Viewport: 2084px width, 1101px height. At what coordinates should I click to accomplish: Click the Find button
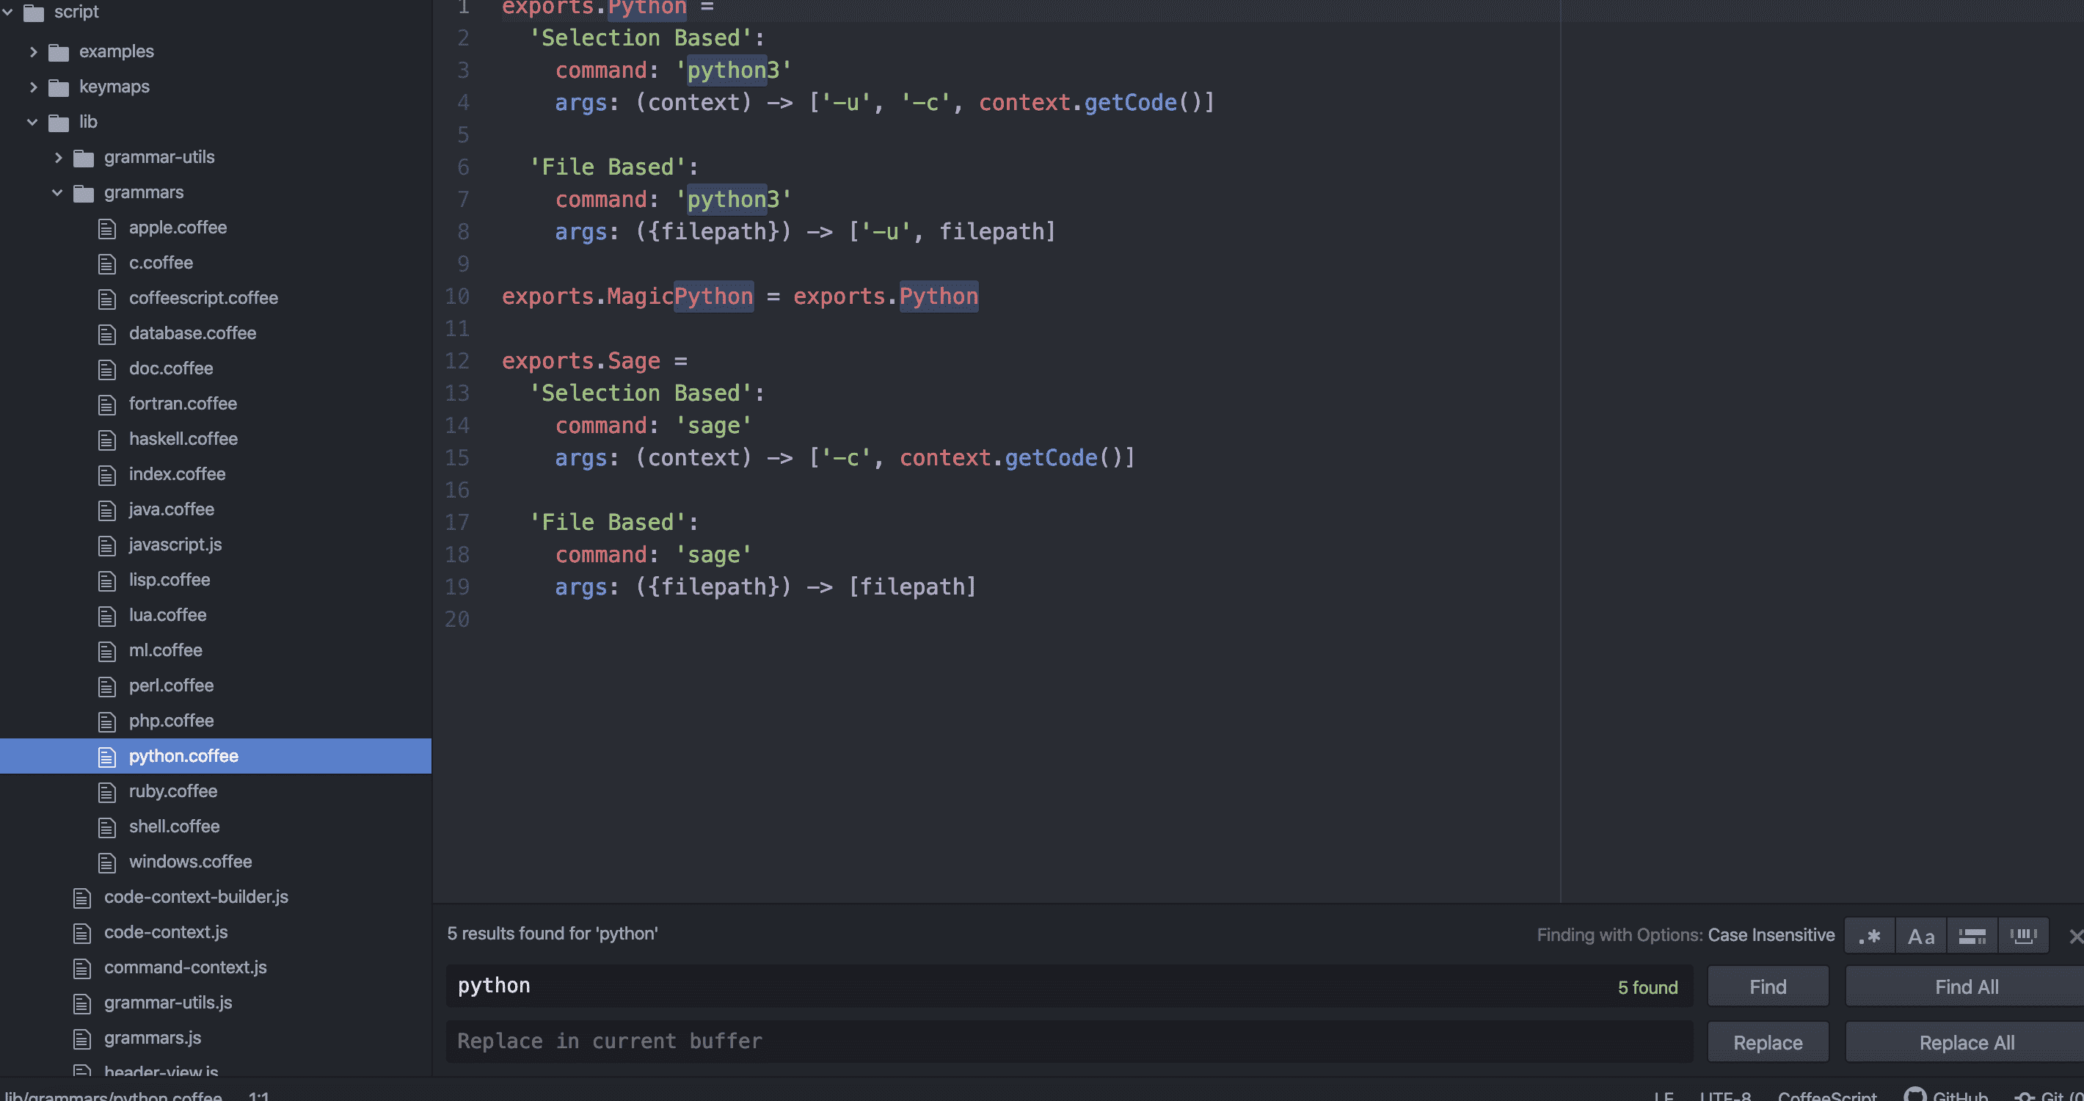[1768, 987]
